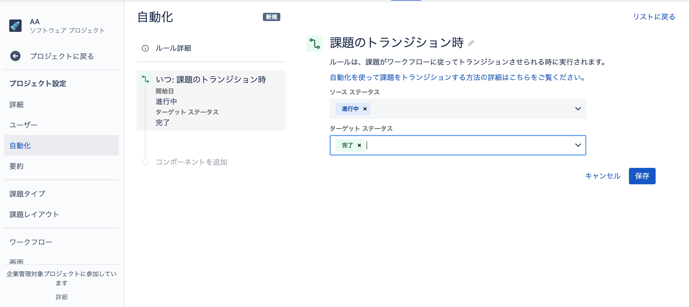
Task: Click the circle icon beside コンポーネントを追加
Action: coord(145,162)
